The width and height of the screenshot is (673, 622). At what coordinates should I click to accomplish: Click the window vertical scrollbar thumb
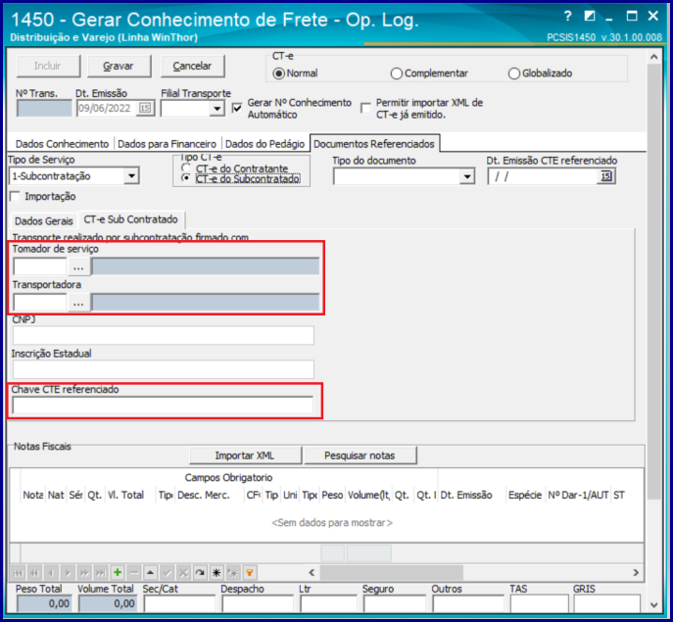[653, 279]
